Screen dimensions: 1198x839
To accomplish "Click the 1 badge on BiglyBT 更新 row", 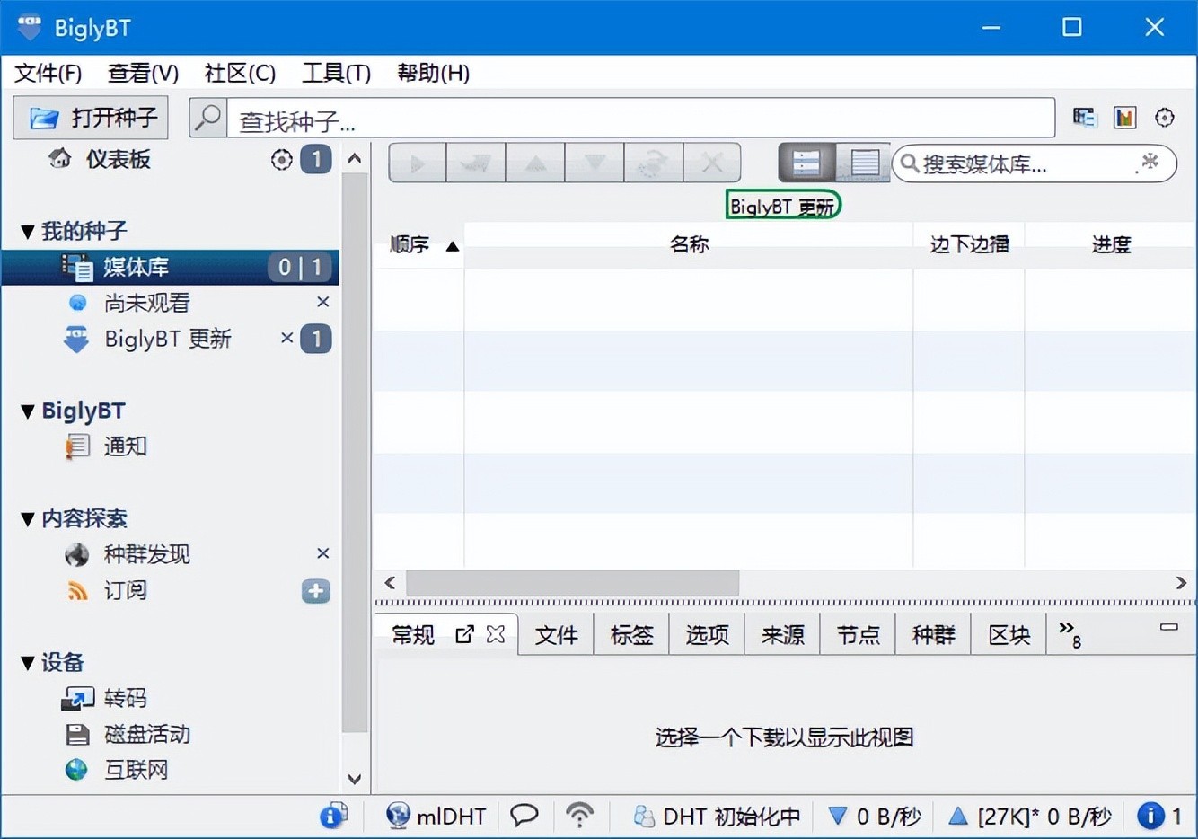I will coord(316,339).
